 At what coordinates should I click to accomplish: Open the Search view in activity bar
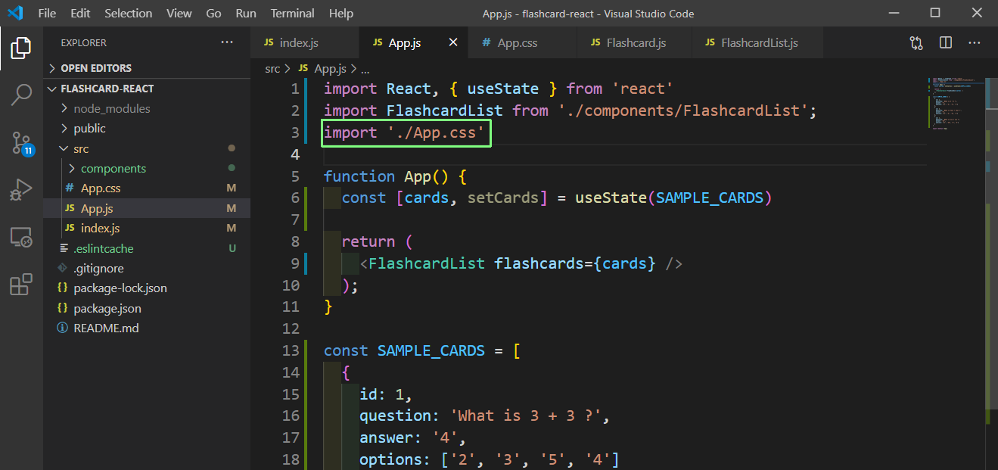coord(21,95)
